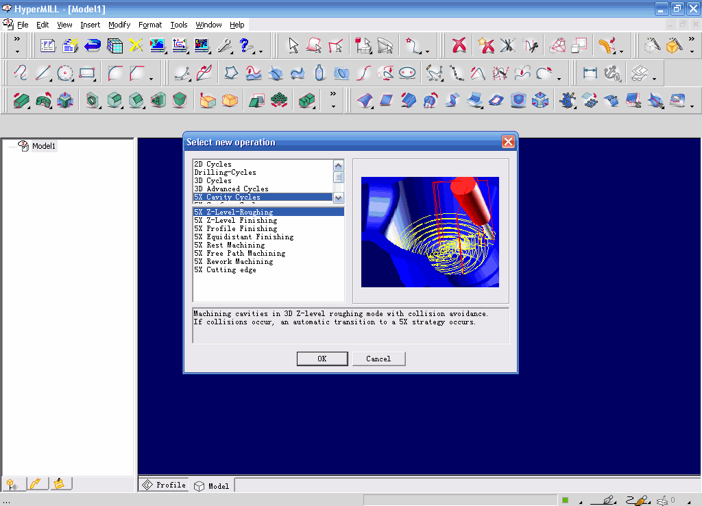Click the green block with hole icon
702x506 pixels.
tap(93, 100)
